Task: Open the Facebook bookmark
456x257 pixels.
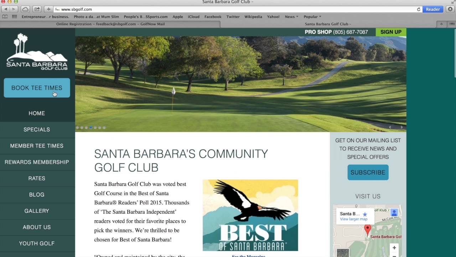Action: (213, 17)
